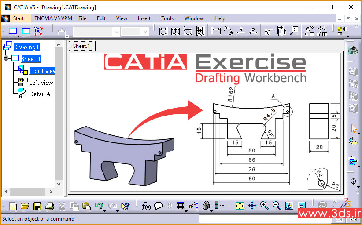This screenshot has height=225, width=362.
Task: Click the Points Coordinates Table icon
Action: click(x=322, y=31)
